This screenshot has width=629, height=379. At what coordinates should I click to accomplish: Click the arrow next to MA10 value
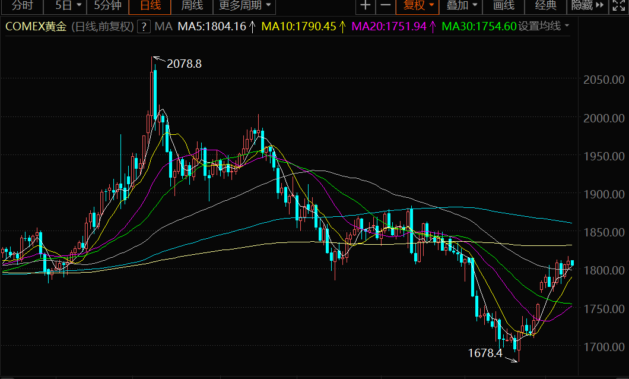point(342,27)
